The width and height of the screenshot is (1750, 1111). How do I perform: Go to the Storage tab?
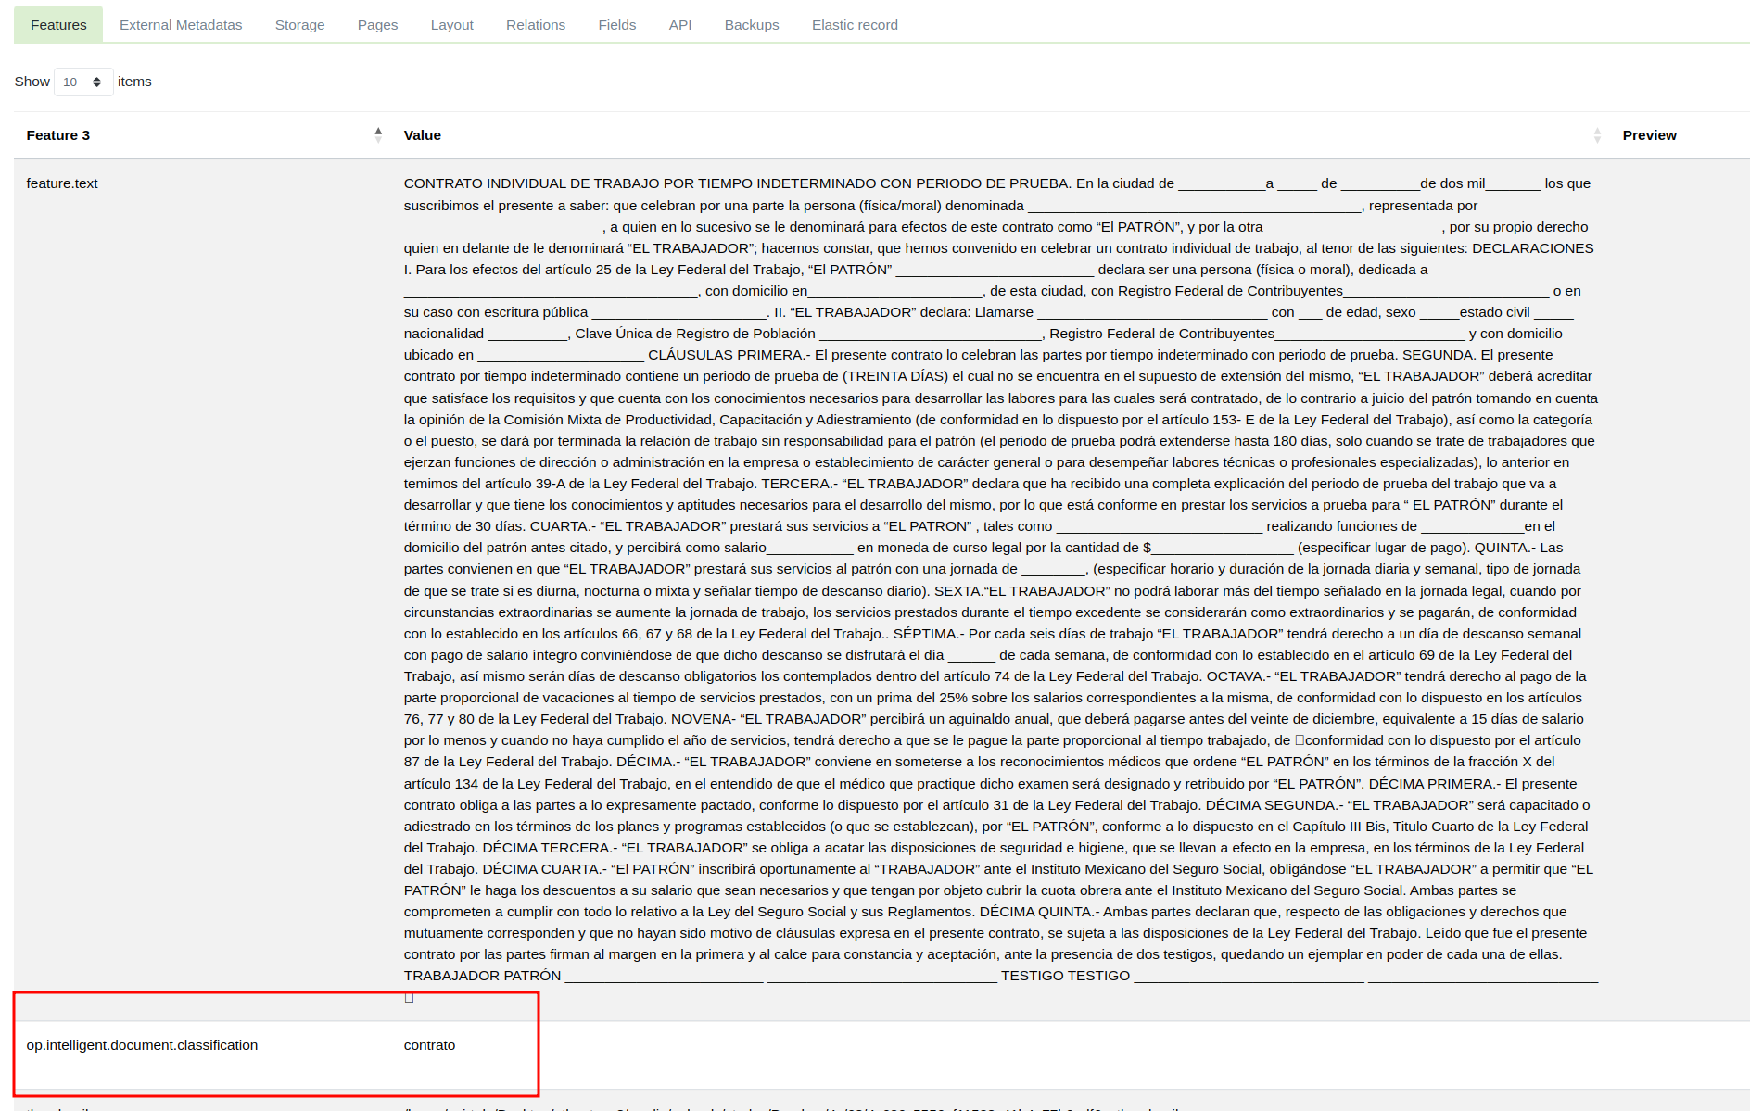click(x=299, y=25)
